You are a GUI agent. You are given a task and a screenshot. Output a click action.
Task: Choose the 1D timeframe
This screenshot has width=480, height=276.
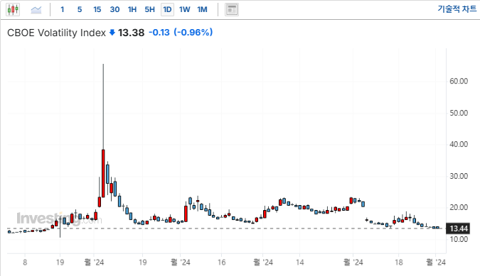(x=167, y=10)
